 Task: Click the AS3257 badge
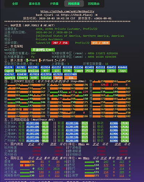coord(56,67)
